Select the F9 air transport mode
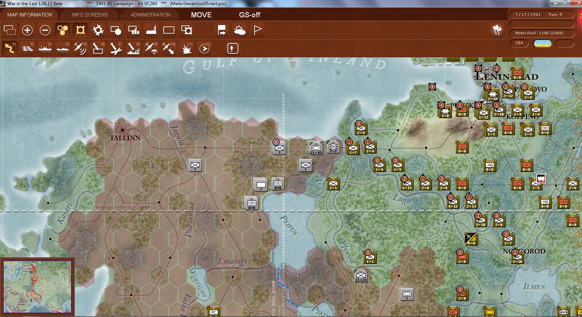The width and height of the screenshot is (582, 317). coord(151,48)
